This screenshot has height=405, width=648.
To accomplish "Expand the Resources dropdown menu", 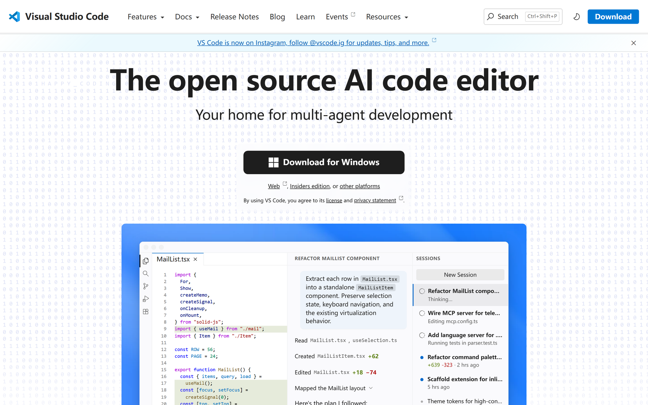I will point(387,17).
